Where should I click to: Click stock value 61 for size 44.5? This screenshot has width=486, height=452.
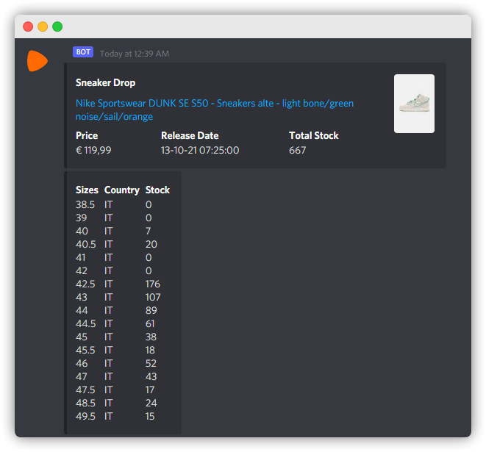coord(150,323)
